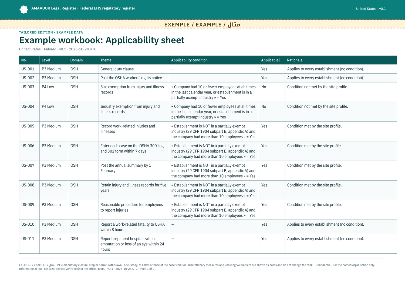Image resolution: width=405 pixels, height=286 pixels.
Task: Click the 'Example workbook: Applicability sheet' heading
Action: point(102,40)
